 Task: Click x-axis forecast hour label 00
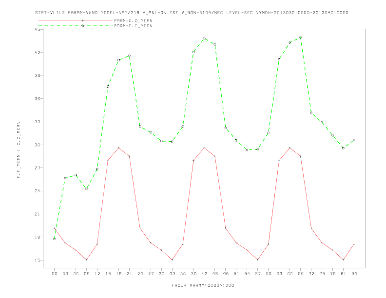pyautogui.click(x=55, y=274)
